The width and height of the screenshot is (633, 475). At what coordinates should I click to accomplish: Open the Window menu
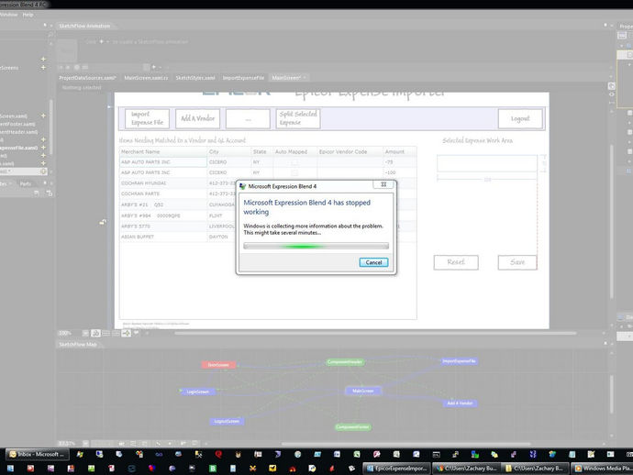pyautogui.click(x=8, y=15)
